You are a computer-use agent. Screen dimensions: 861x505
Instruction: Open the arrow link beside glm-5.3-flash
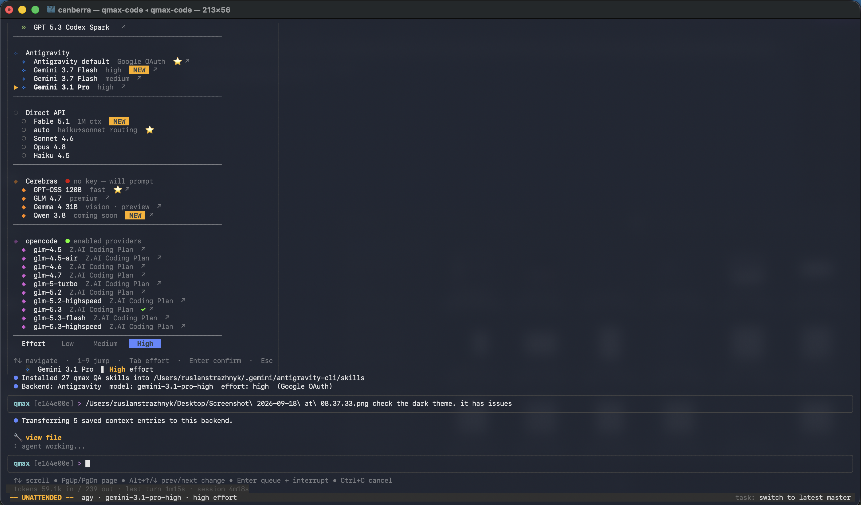click(x=167, y=317)
